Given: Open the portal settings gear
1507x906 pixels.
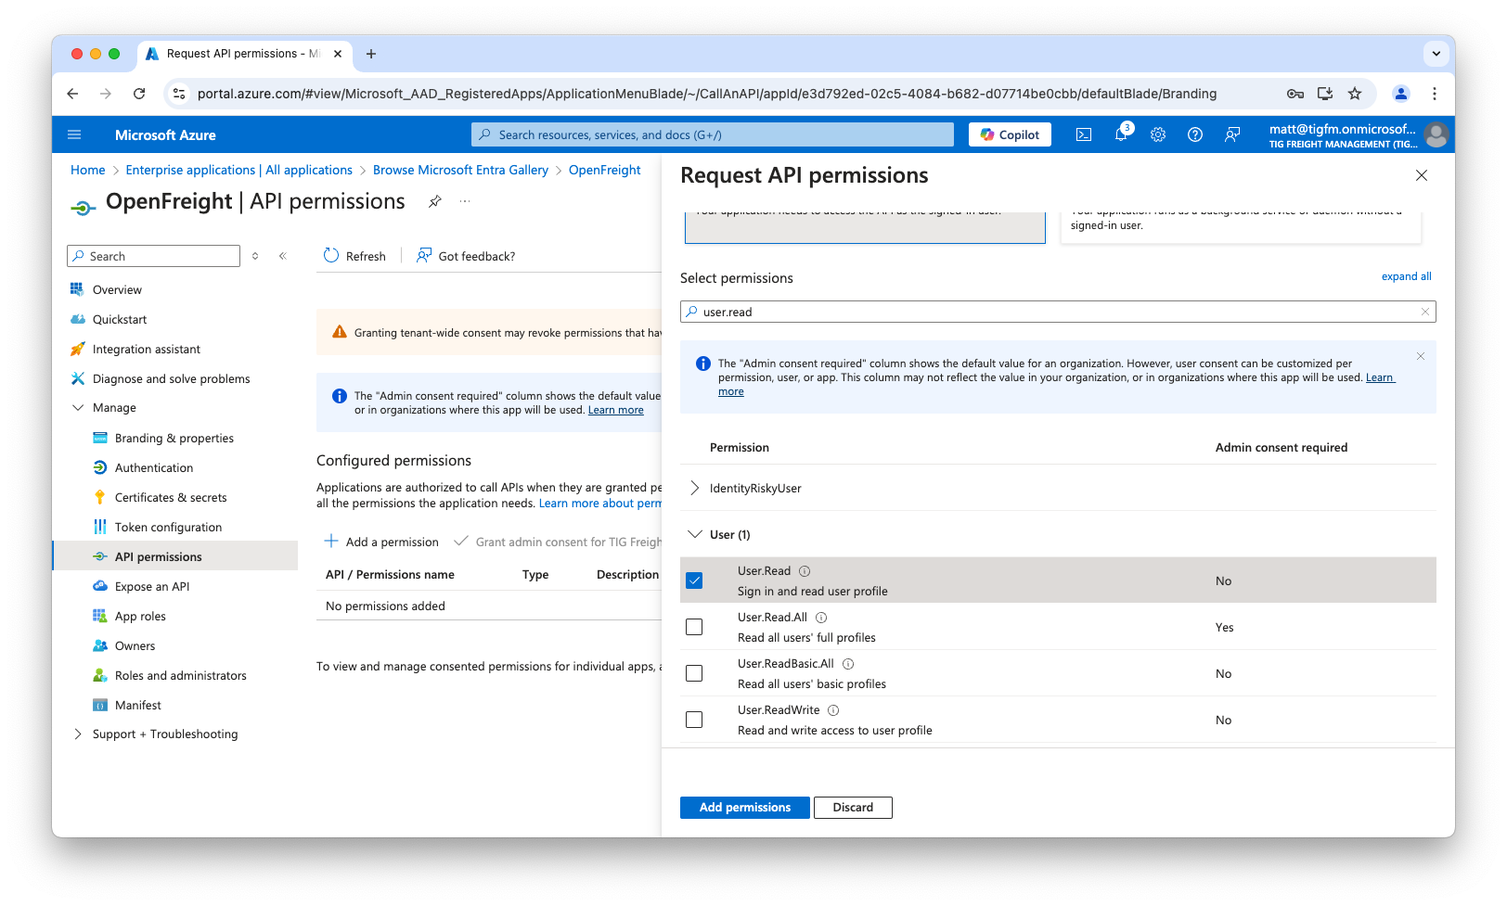Looking at the screenshot, I should (x=1158, y=134).
